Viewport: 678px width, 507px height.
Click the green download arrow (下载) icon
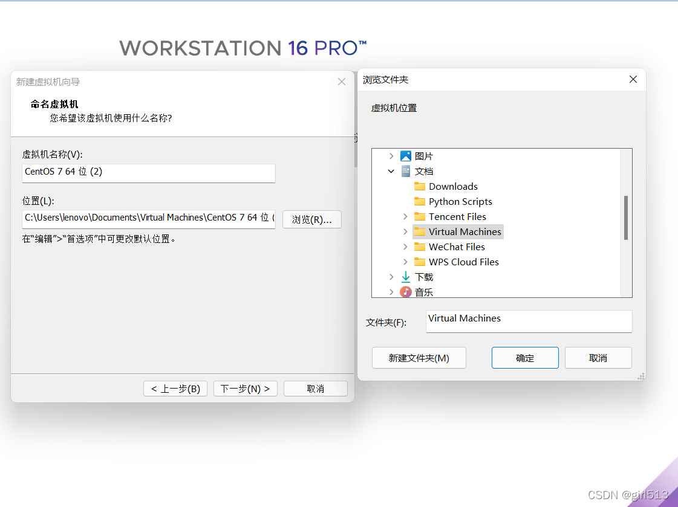click(x=406, y=277)
